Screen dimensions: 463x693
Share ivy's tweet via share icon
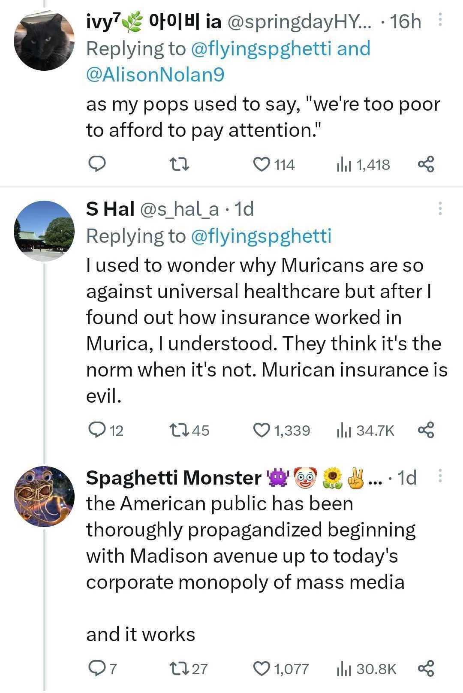[x=426, y=164]
